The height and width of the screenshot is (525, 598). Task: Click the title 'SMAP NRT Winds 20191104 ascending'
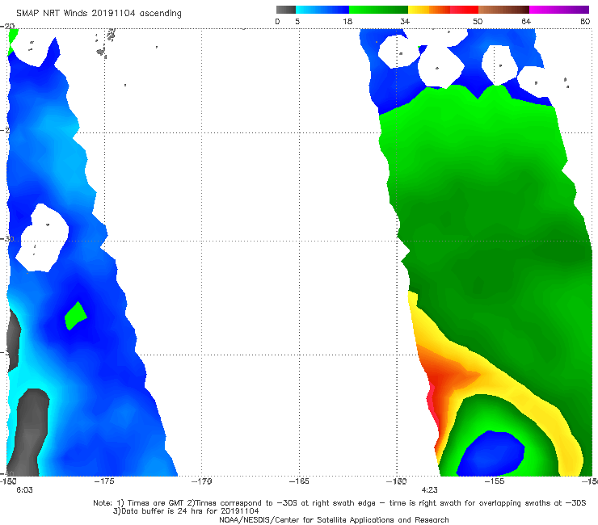(x=99, y=13)
